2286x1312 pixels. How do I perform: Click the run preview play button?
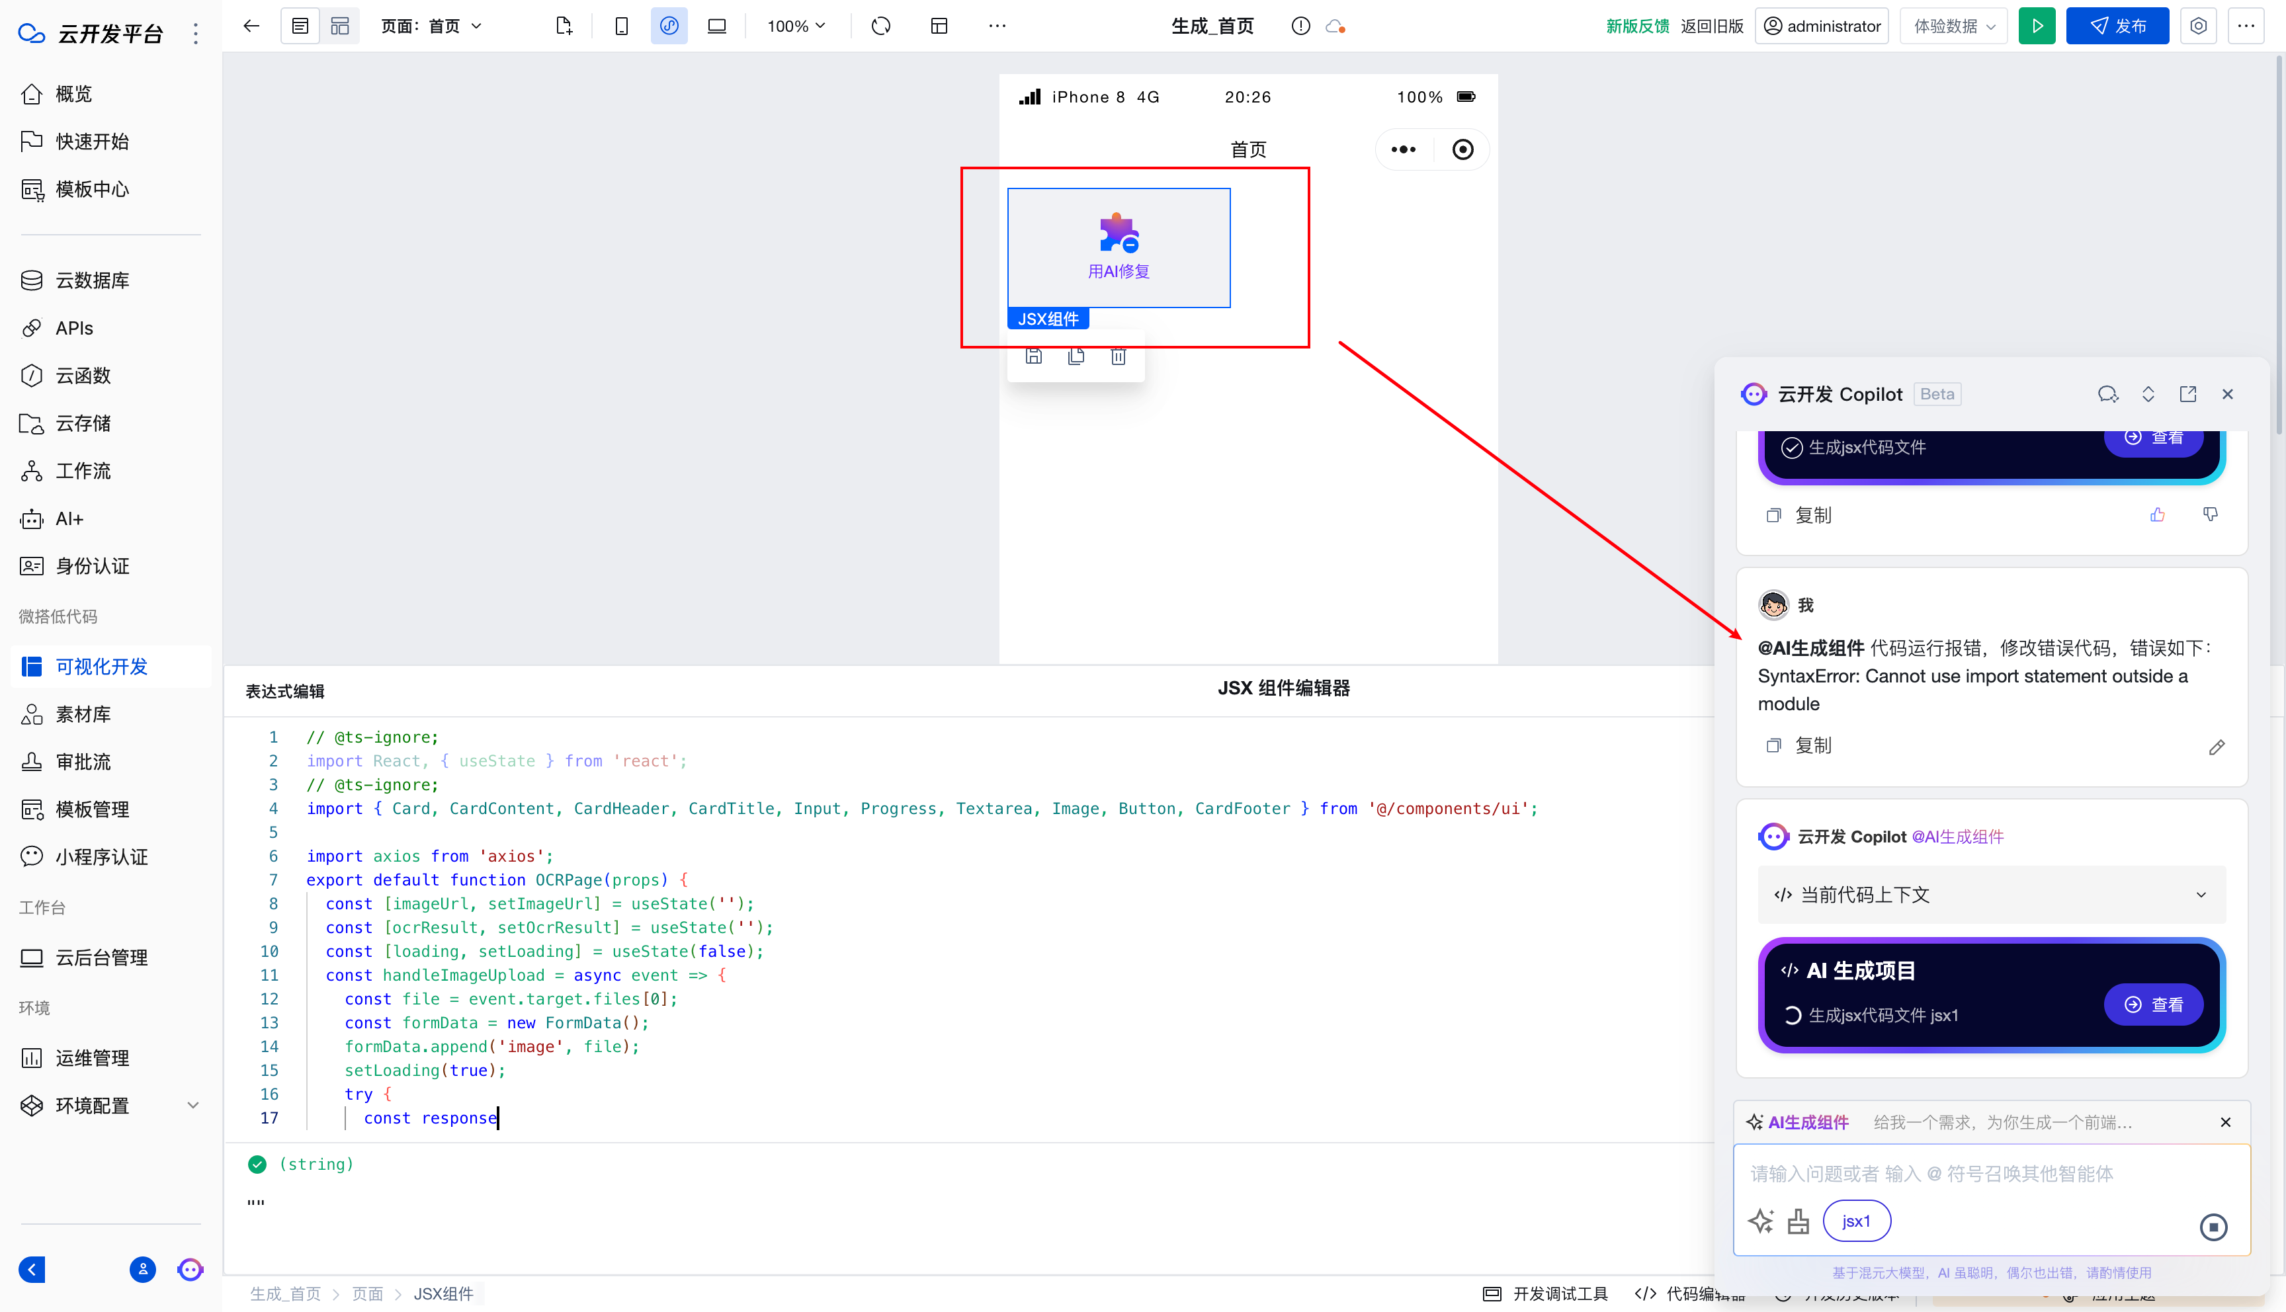[x=2037, y=26]
